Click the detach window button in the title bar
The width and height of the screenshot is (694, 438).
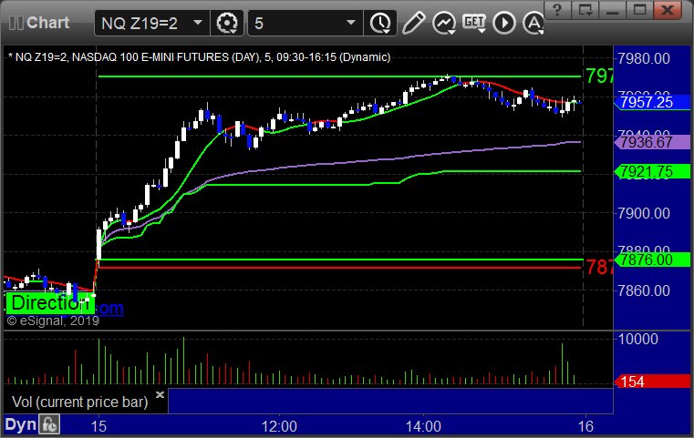pos(585,10)
